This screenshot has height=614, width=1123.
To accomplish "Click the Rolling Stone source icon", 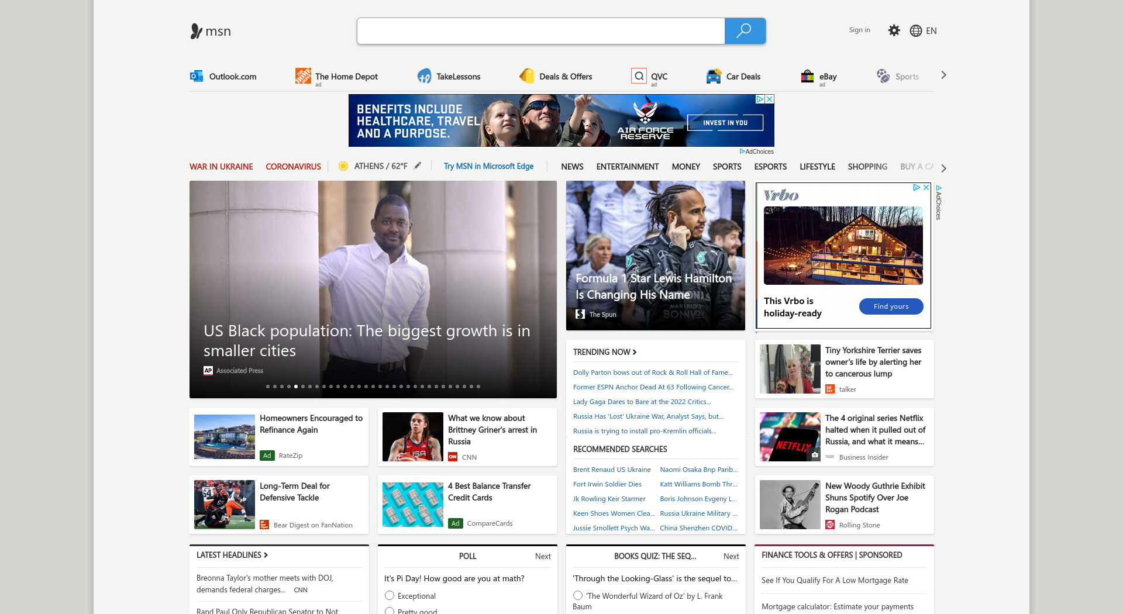I will [830, 525].
